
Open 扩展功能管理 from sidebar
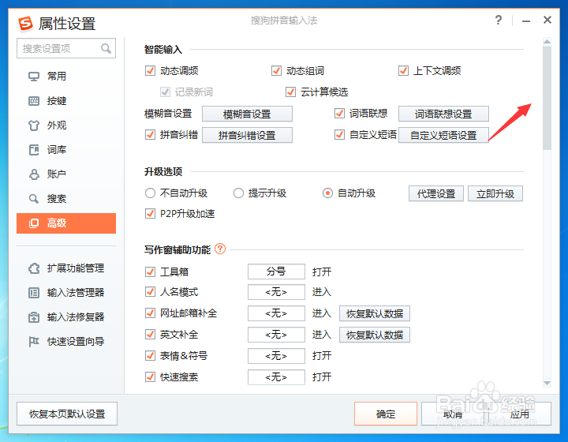tap(66, 268)
